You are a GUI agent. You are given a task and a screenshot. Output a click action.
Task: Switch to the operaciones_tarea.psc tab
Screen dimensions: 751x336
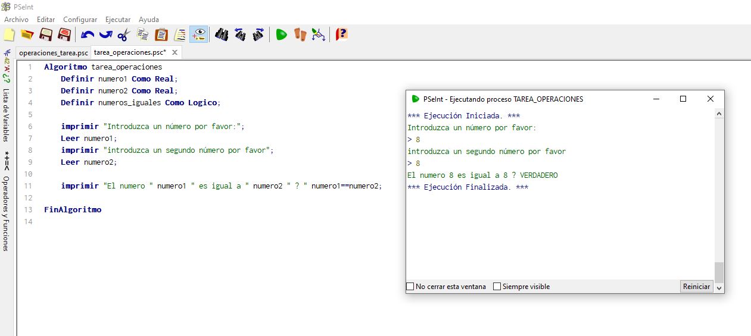click(54, 52)
